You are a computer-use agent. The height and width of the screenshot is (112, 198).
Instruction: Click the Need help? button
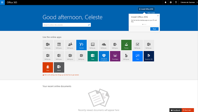pos(188,110)
